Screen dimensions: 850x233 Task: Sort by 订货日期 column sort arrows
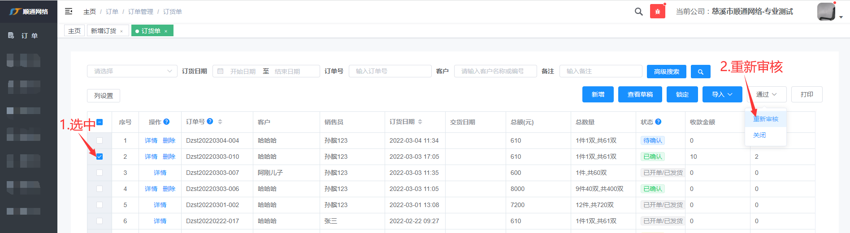420,122
